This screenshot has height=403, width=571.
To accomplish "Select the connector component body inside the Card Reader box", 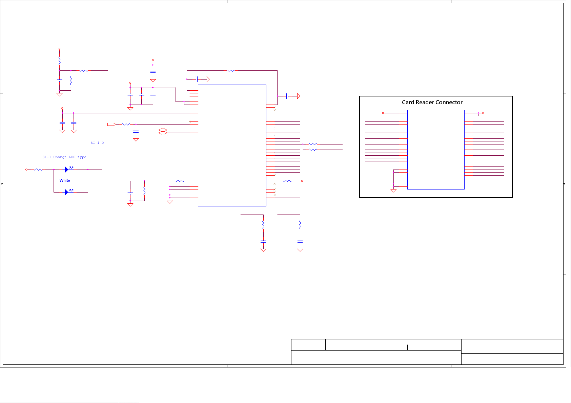I will coord(436,150).
